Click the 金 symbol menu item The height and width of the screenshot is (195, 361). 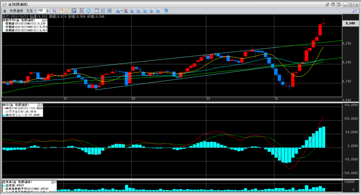(4, 11)
